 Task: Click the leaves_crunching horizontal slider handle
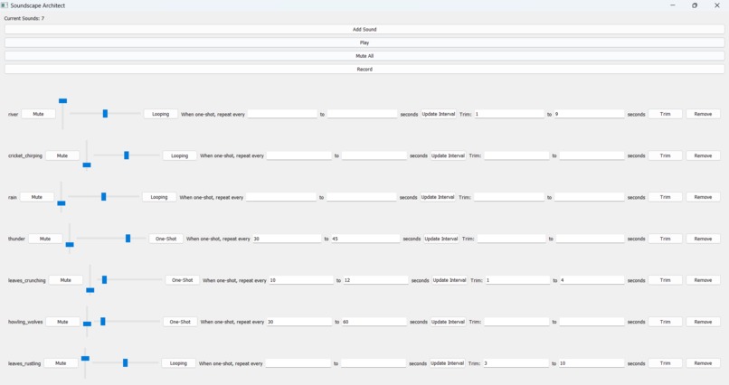(x=104, y=279)
